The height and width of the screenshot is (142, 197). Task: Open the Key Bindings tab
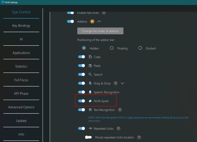pos(21,25)
